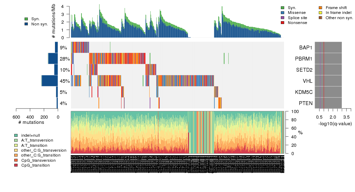Image resolution: width=355 pixels, height=192 pixels.
Task: Click the 45% mutation frequency label
Action: pyautogui.click(x=65, y=81)
